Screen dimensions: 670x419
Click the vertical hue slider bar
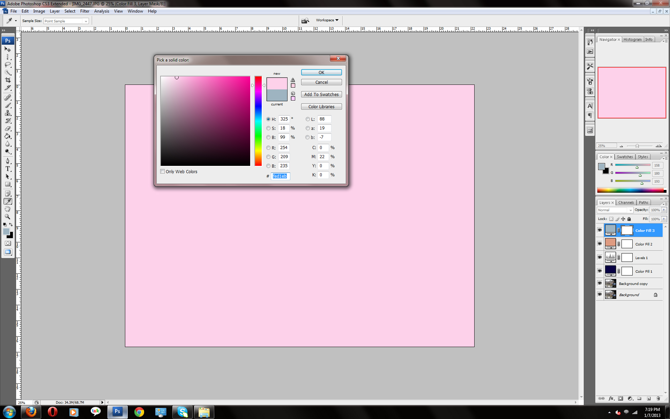(258, 121)
